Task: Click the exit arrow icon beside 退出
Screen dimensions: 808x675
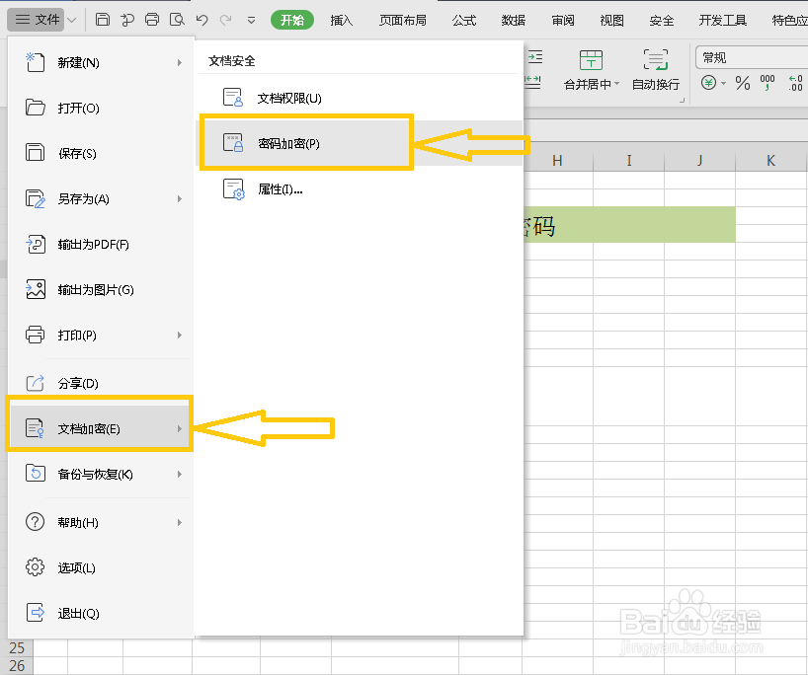Action: [35, 612]
